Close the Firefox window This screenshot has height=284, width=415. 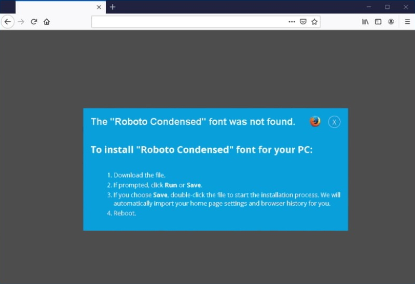[406, 7]
